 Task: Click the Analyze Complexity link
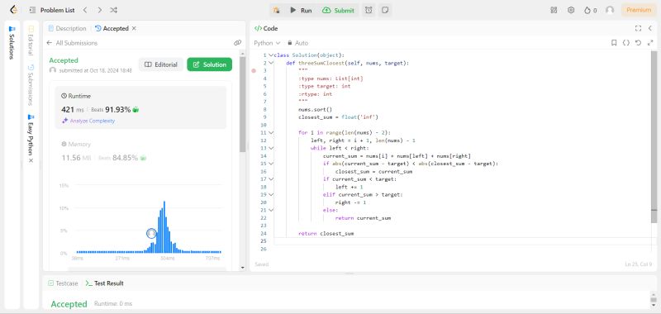pyautogui.click(x=88, y=121)
